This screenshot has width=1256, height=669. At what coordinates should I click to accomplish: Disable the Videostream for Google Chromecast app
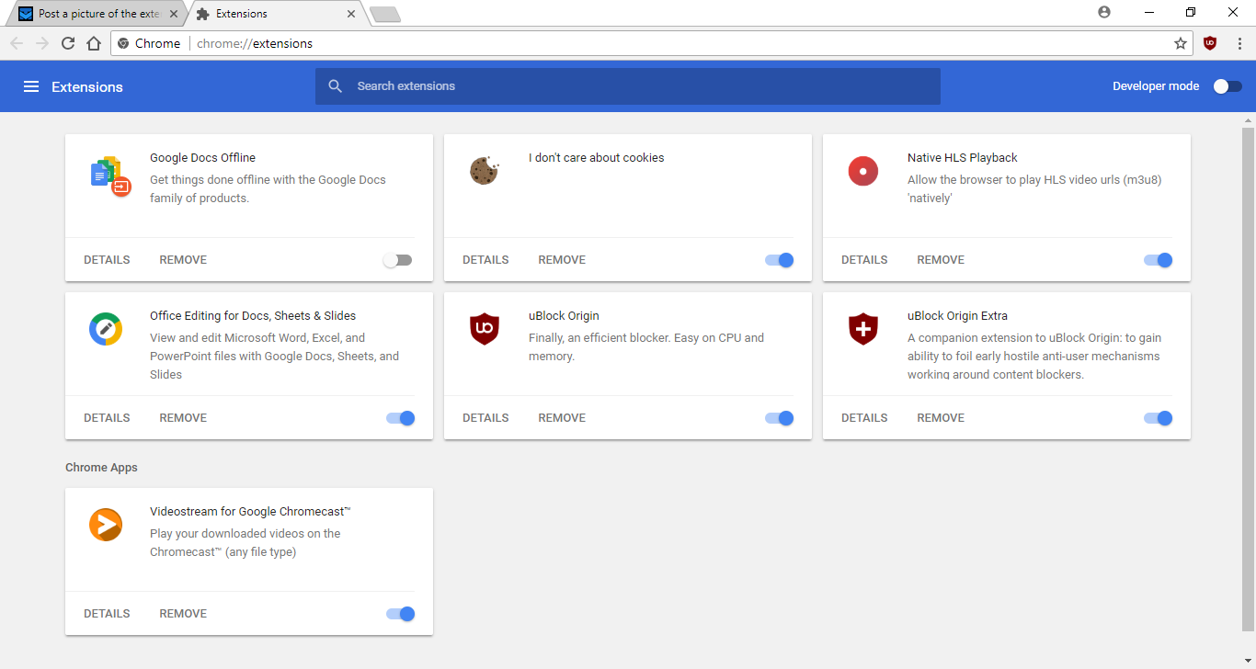(400, 614)
